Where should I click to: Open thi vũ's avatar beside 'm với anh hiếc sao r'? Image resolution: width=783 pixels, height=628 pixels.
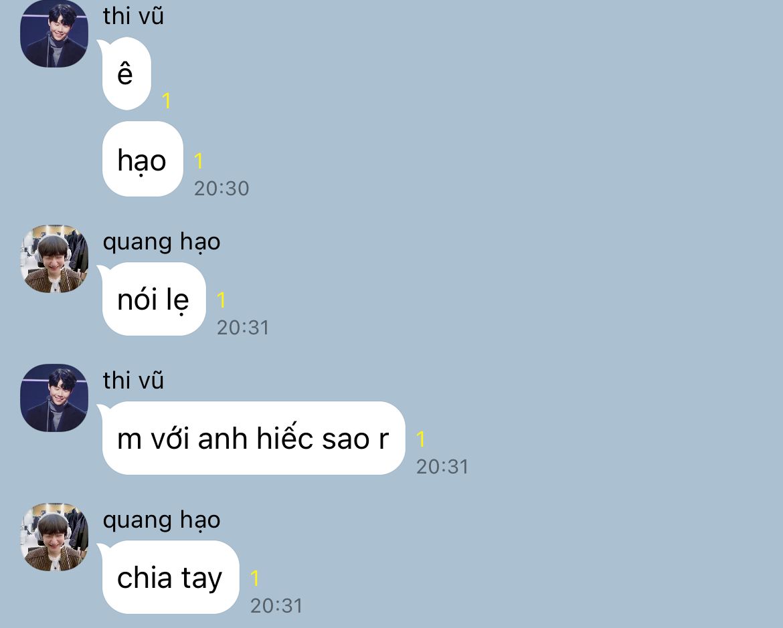point(54,398)
